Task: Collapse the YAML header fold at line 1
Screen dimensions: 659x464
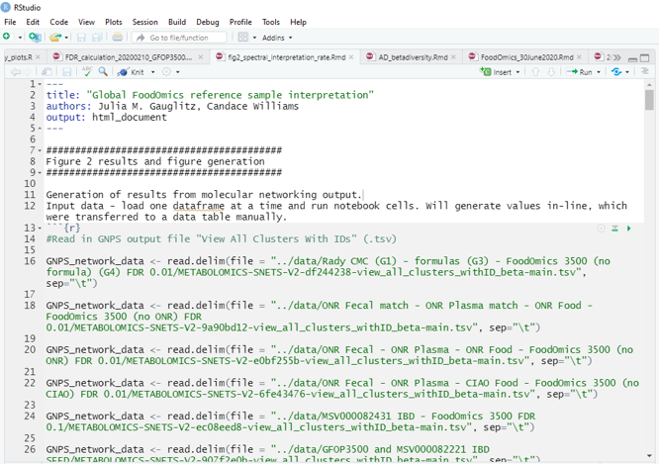Action: [40, 84]
